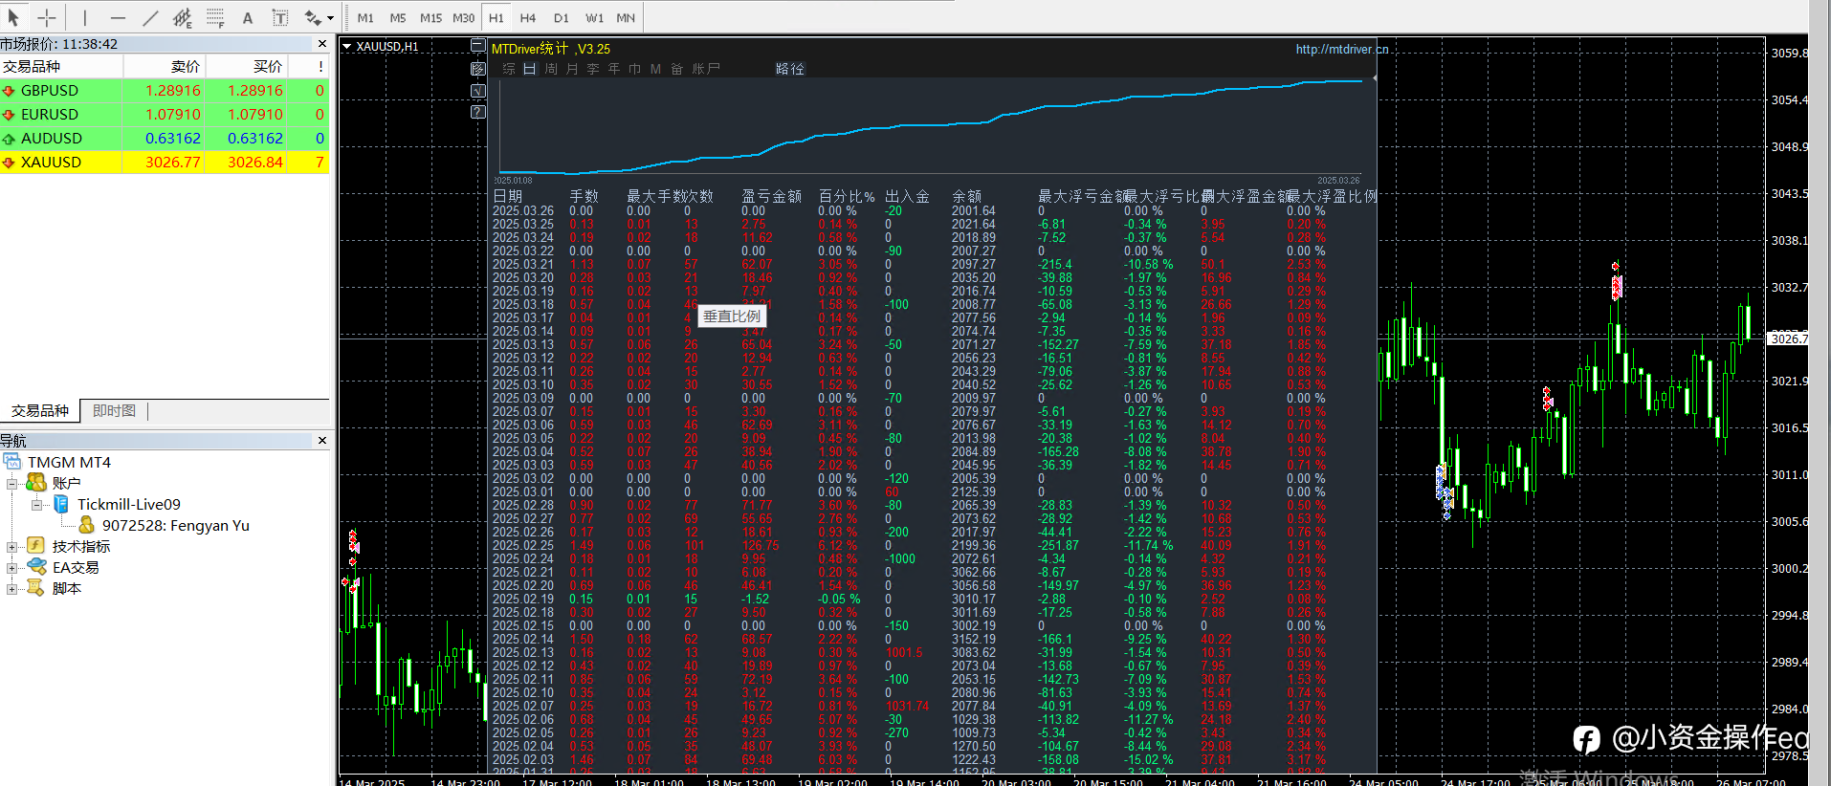The image size is (1831, 786).
Task: Select MTDriver 日 daily tab
Action: point(530,69)
